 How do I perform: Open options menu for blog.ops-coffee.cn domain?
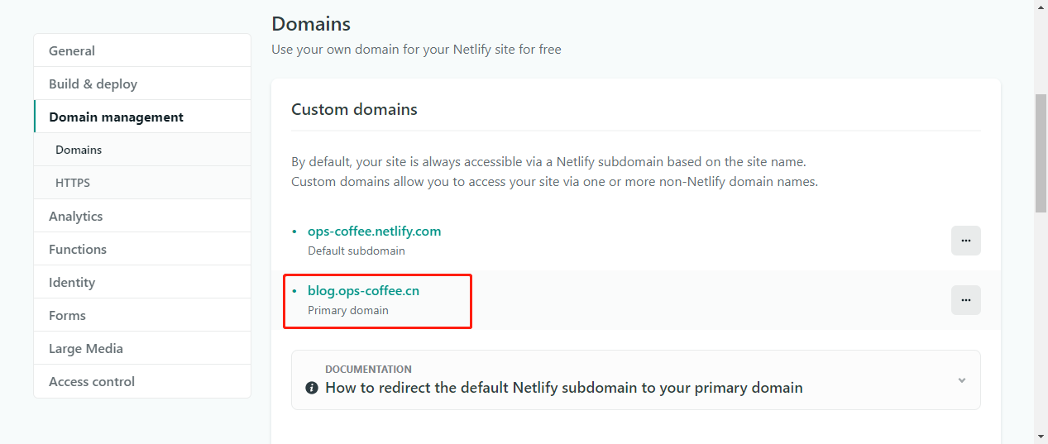tap(965, 300)
